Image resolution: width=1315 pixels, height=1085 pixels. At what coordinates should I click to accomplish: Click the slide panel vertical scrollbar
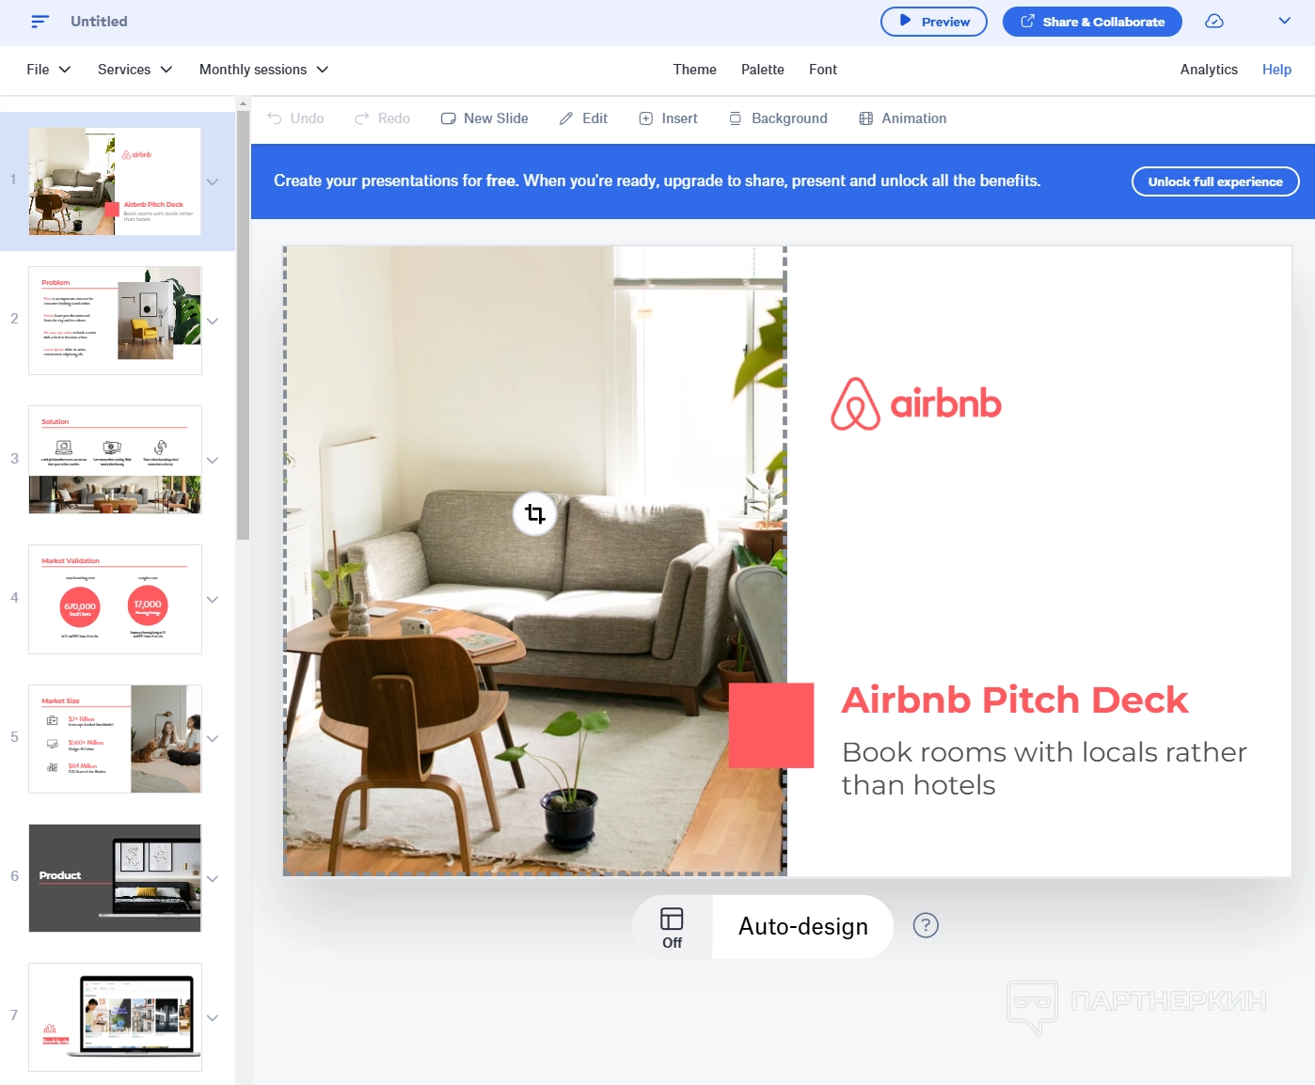(x=244, y=324)
